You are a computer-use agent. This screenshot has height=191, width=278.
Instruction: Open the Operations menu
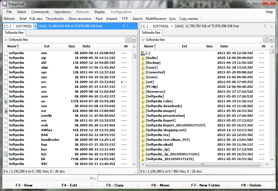[62, 12]
